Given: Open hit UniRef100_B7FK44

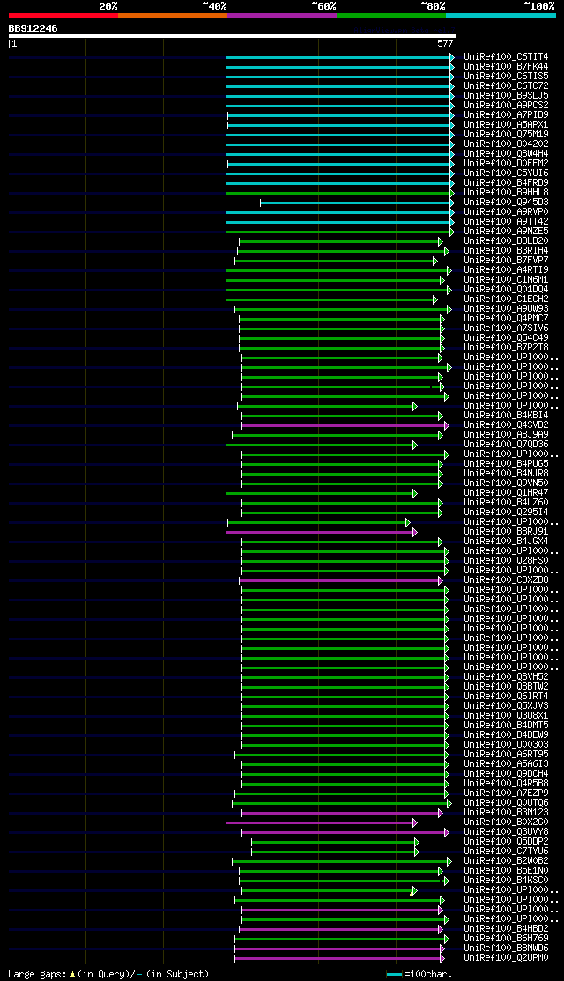Looking at the screenshot, I should tap(506, 66).
